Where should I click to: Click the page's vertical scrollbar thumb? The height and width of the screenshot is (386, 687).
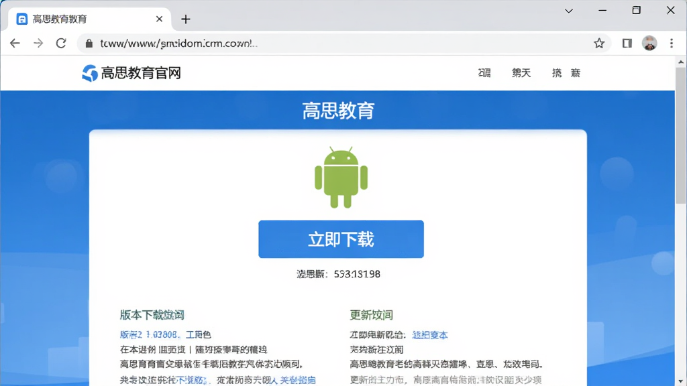680,135
